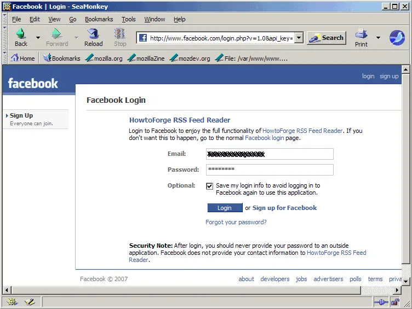Open the Go menu
Viewport: 412px width, 309px height.
72,19
